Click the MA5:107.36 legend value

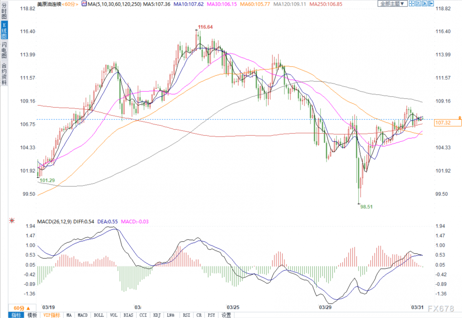click(x=156, y=4)
